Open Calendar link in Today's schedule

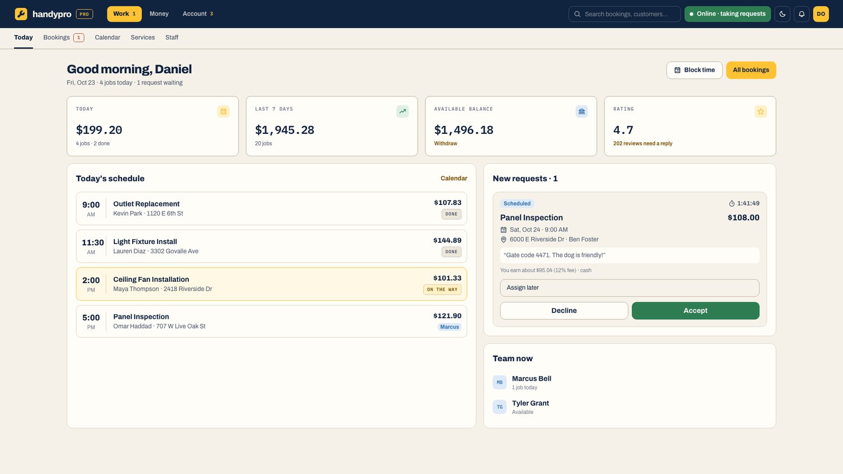click(x=454, y=179)
